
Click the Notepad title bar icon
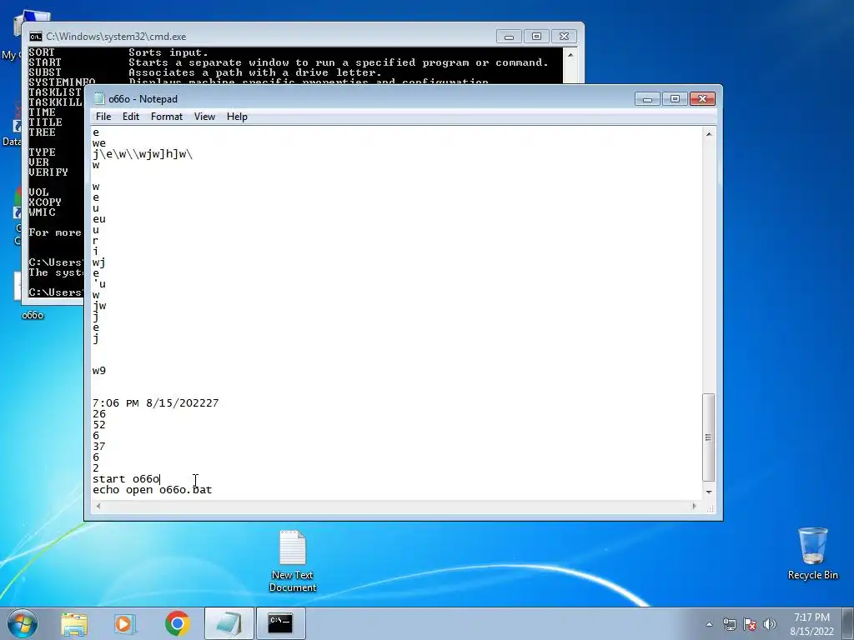click(98, 98)
